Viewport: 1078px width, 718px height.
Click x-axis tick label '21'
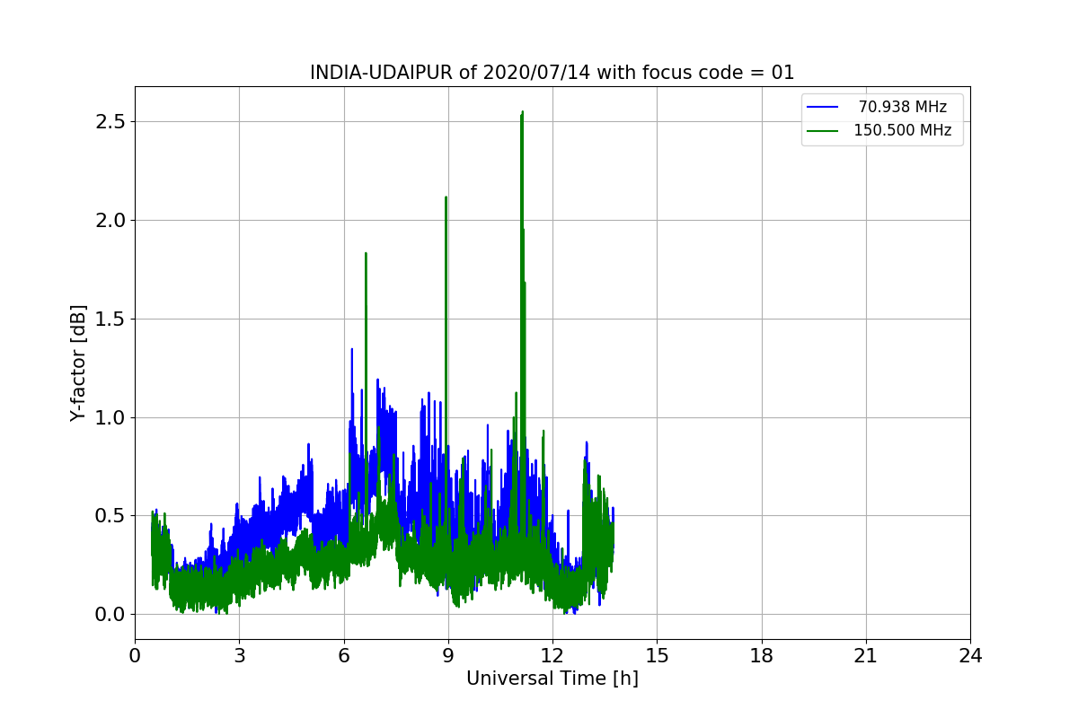point(866,656)
